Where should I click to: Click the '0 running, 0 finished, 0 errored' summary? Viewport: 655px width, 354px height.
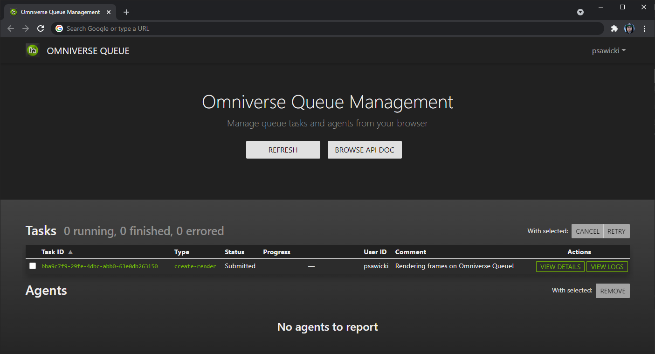tap(144, 231)
